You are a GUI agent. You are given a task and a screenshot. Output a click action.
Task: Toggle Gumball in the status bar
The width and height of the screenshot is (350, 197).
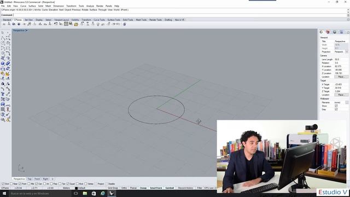coord(170,188)
